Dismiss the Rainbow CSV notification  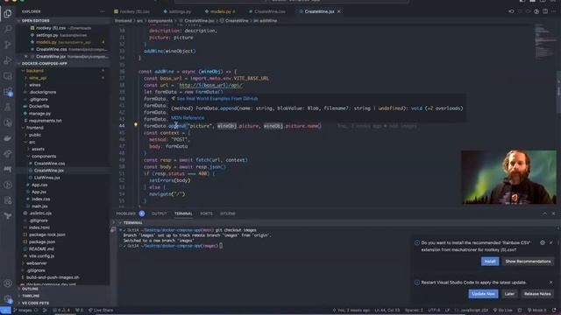(x=551, y=242)
